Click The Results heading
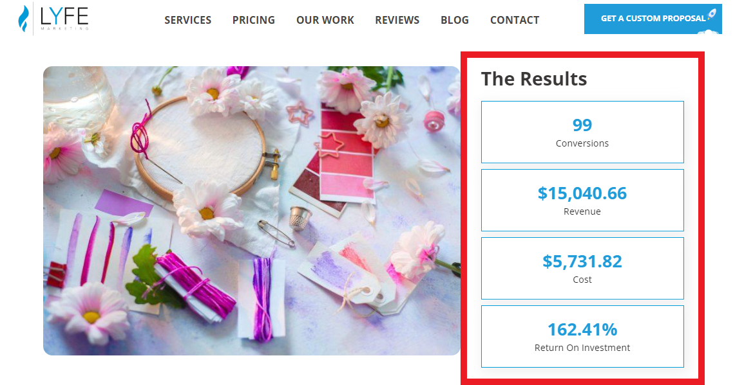 (534, 78)
